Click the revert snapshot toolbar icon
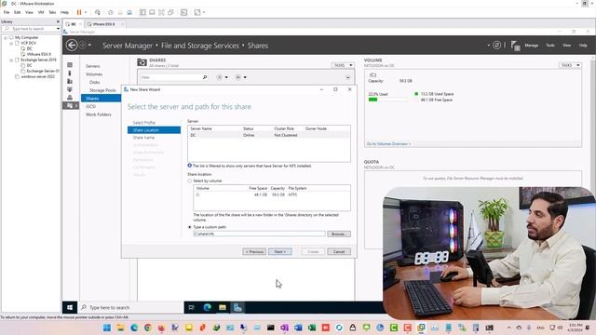 120,12
